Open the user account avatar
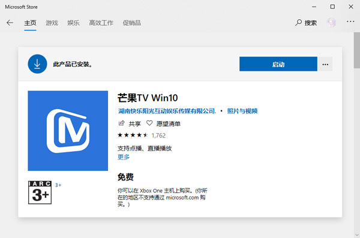This screenshot has height=238, width=360. (x=331, y=23)
